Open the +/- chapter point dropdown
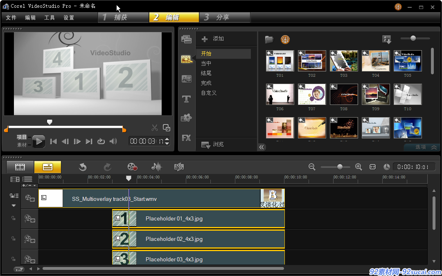The image size is (442, 276). click(x=29, y=185)
